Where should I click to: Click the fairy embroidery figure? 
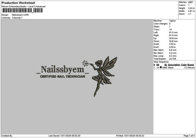pyautogui.click(x=104, y=76)
